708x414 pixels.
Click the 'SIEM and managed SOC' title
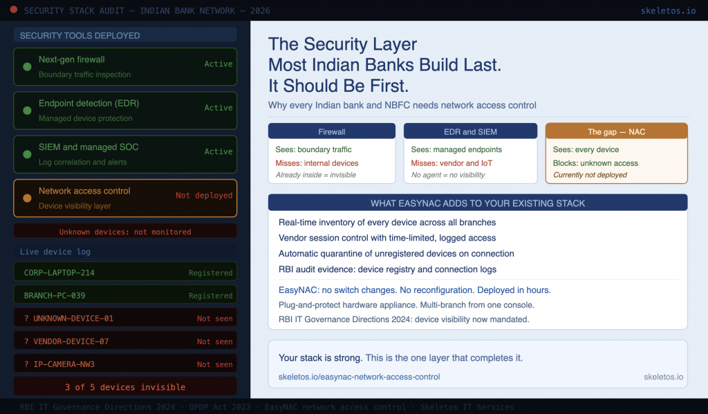88,147
